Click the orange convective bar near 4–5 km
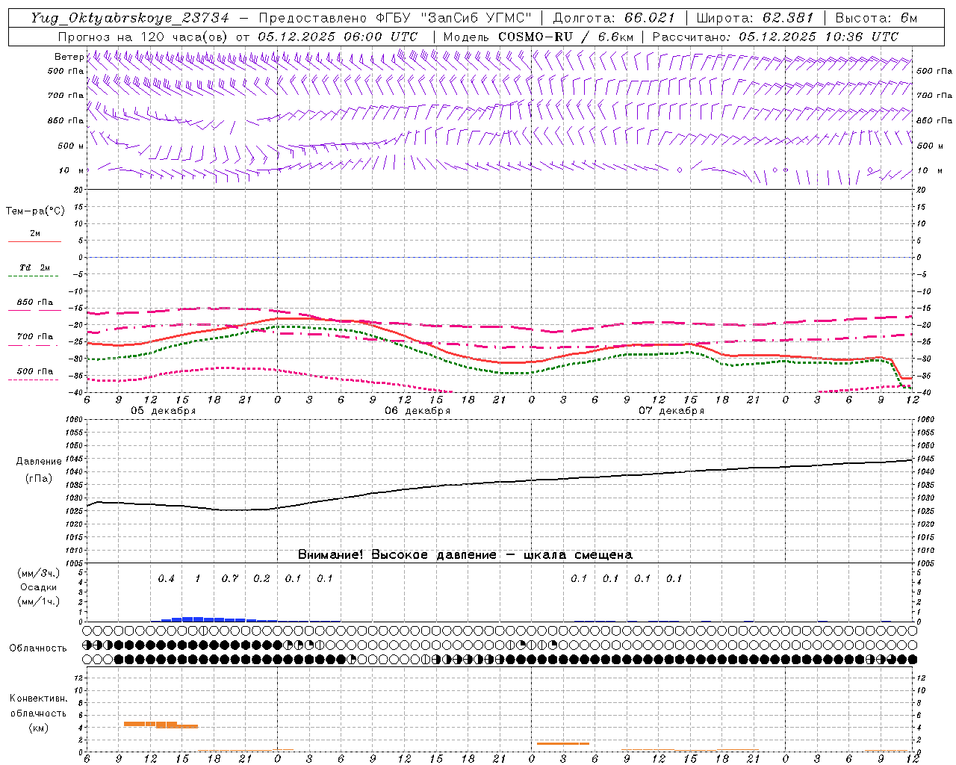956x765 pixels. [x=161, y=724]
